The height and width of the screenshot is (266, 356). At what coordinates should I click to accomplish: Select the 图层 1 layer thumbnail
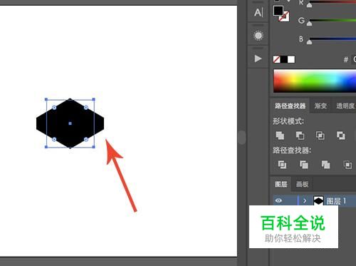[x=318, y=200]
